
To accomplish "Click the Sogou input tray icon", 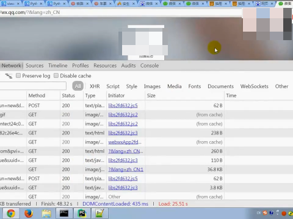I will click(x=265, y=213).
